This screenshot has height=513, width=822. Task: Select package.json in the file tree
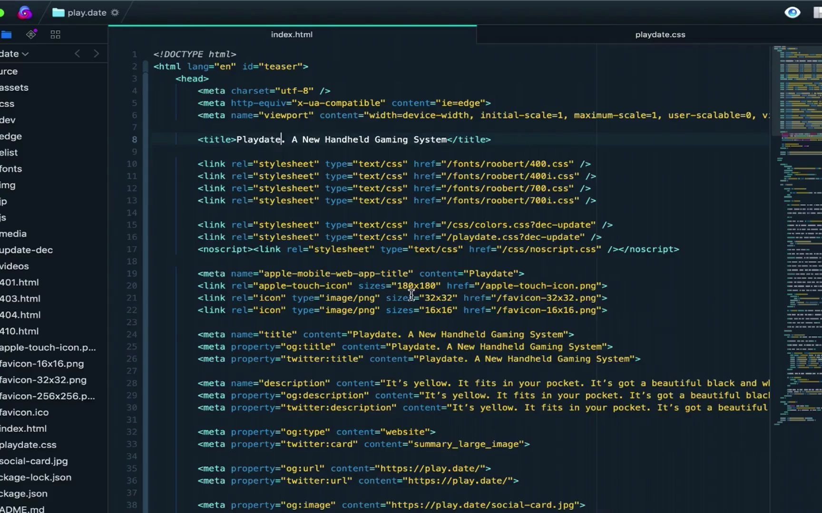24,494
